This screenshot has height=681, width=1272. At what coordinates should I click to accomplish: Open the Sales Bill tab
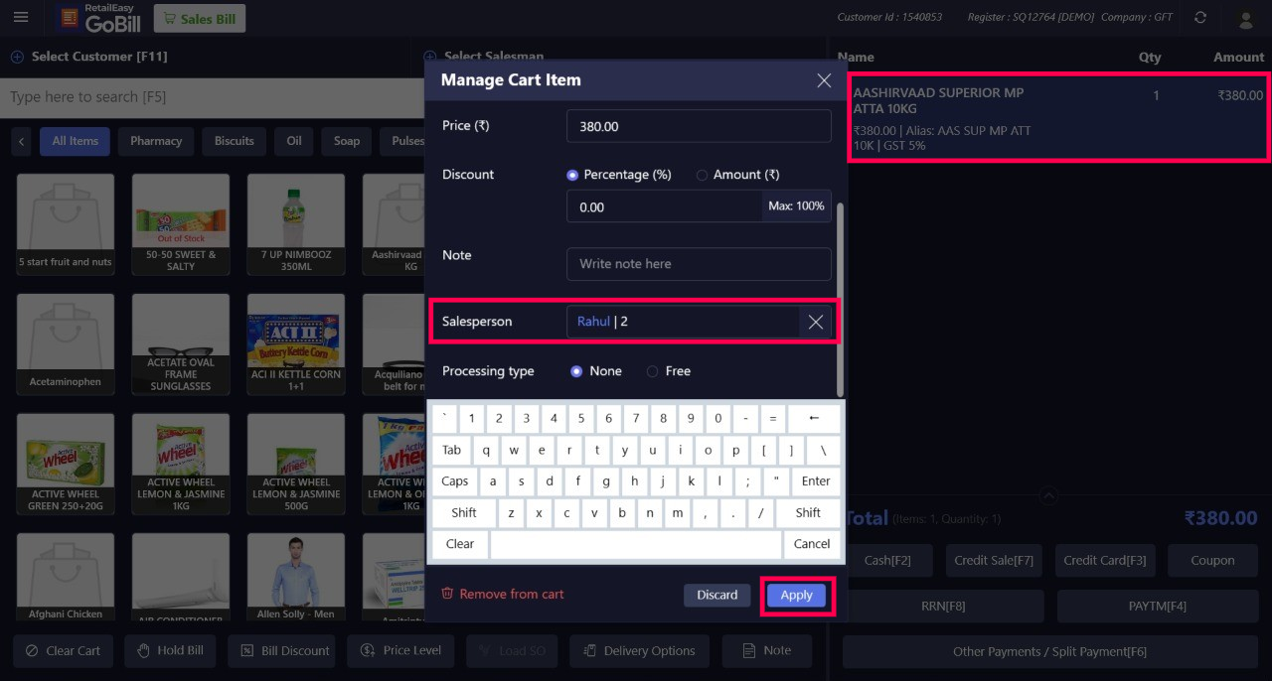pos(199,19)
